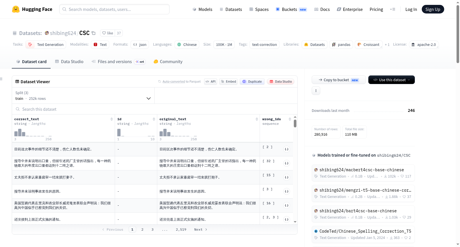This screenshot has height=247, width=460.
Task: Click the text-correction tag
Action: click(x=264, y=44)
